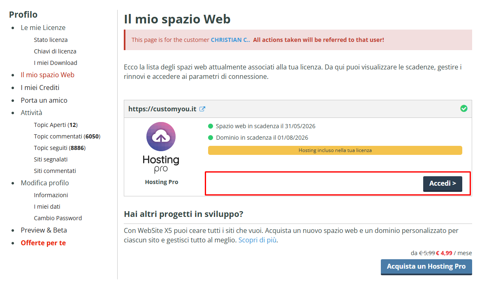Open Porta un amico section
The height and width of the screenshot is (281, 482).
44,100
